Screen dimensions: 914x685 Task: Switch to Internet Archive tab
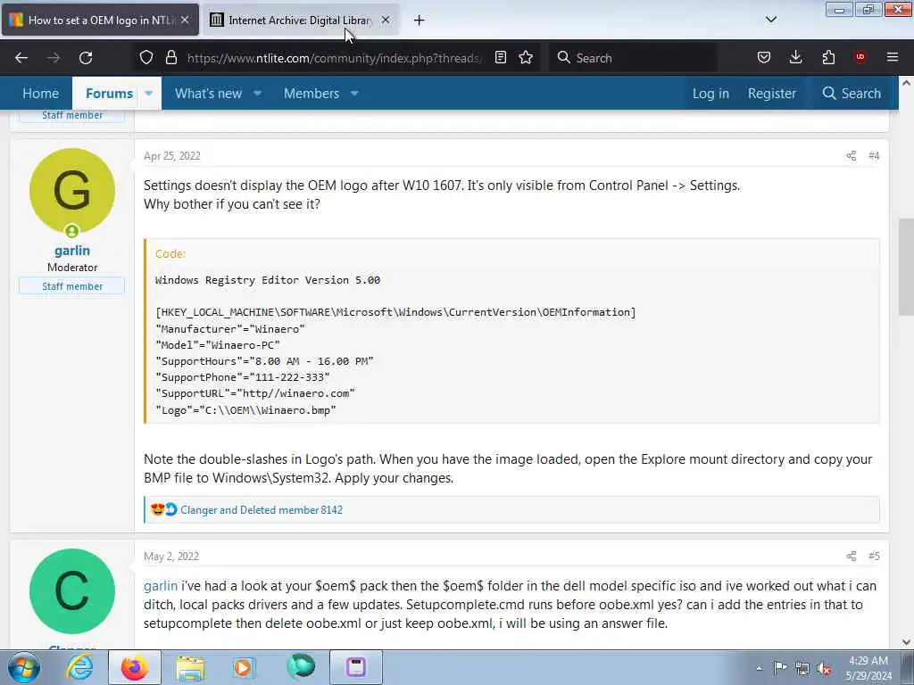pos(300,20)
